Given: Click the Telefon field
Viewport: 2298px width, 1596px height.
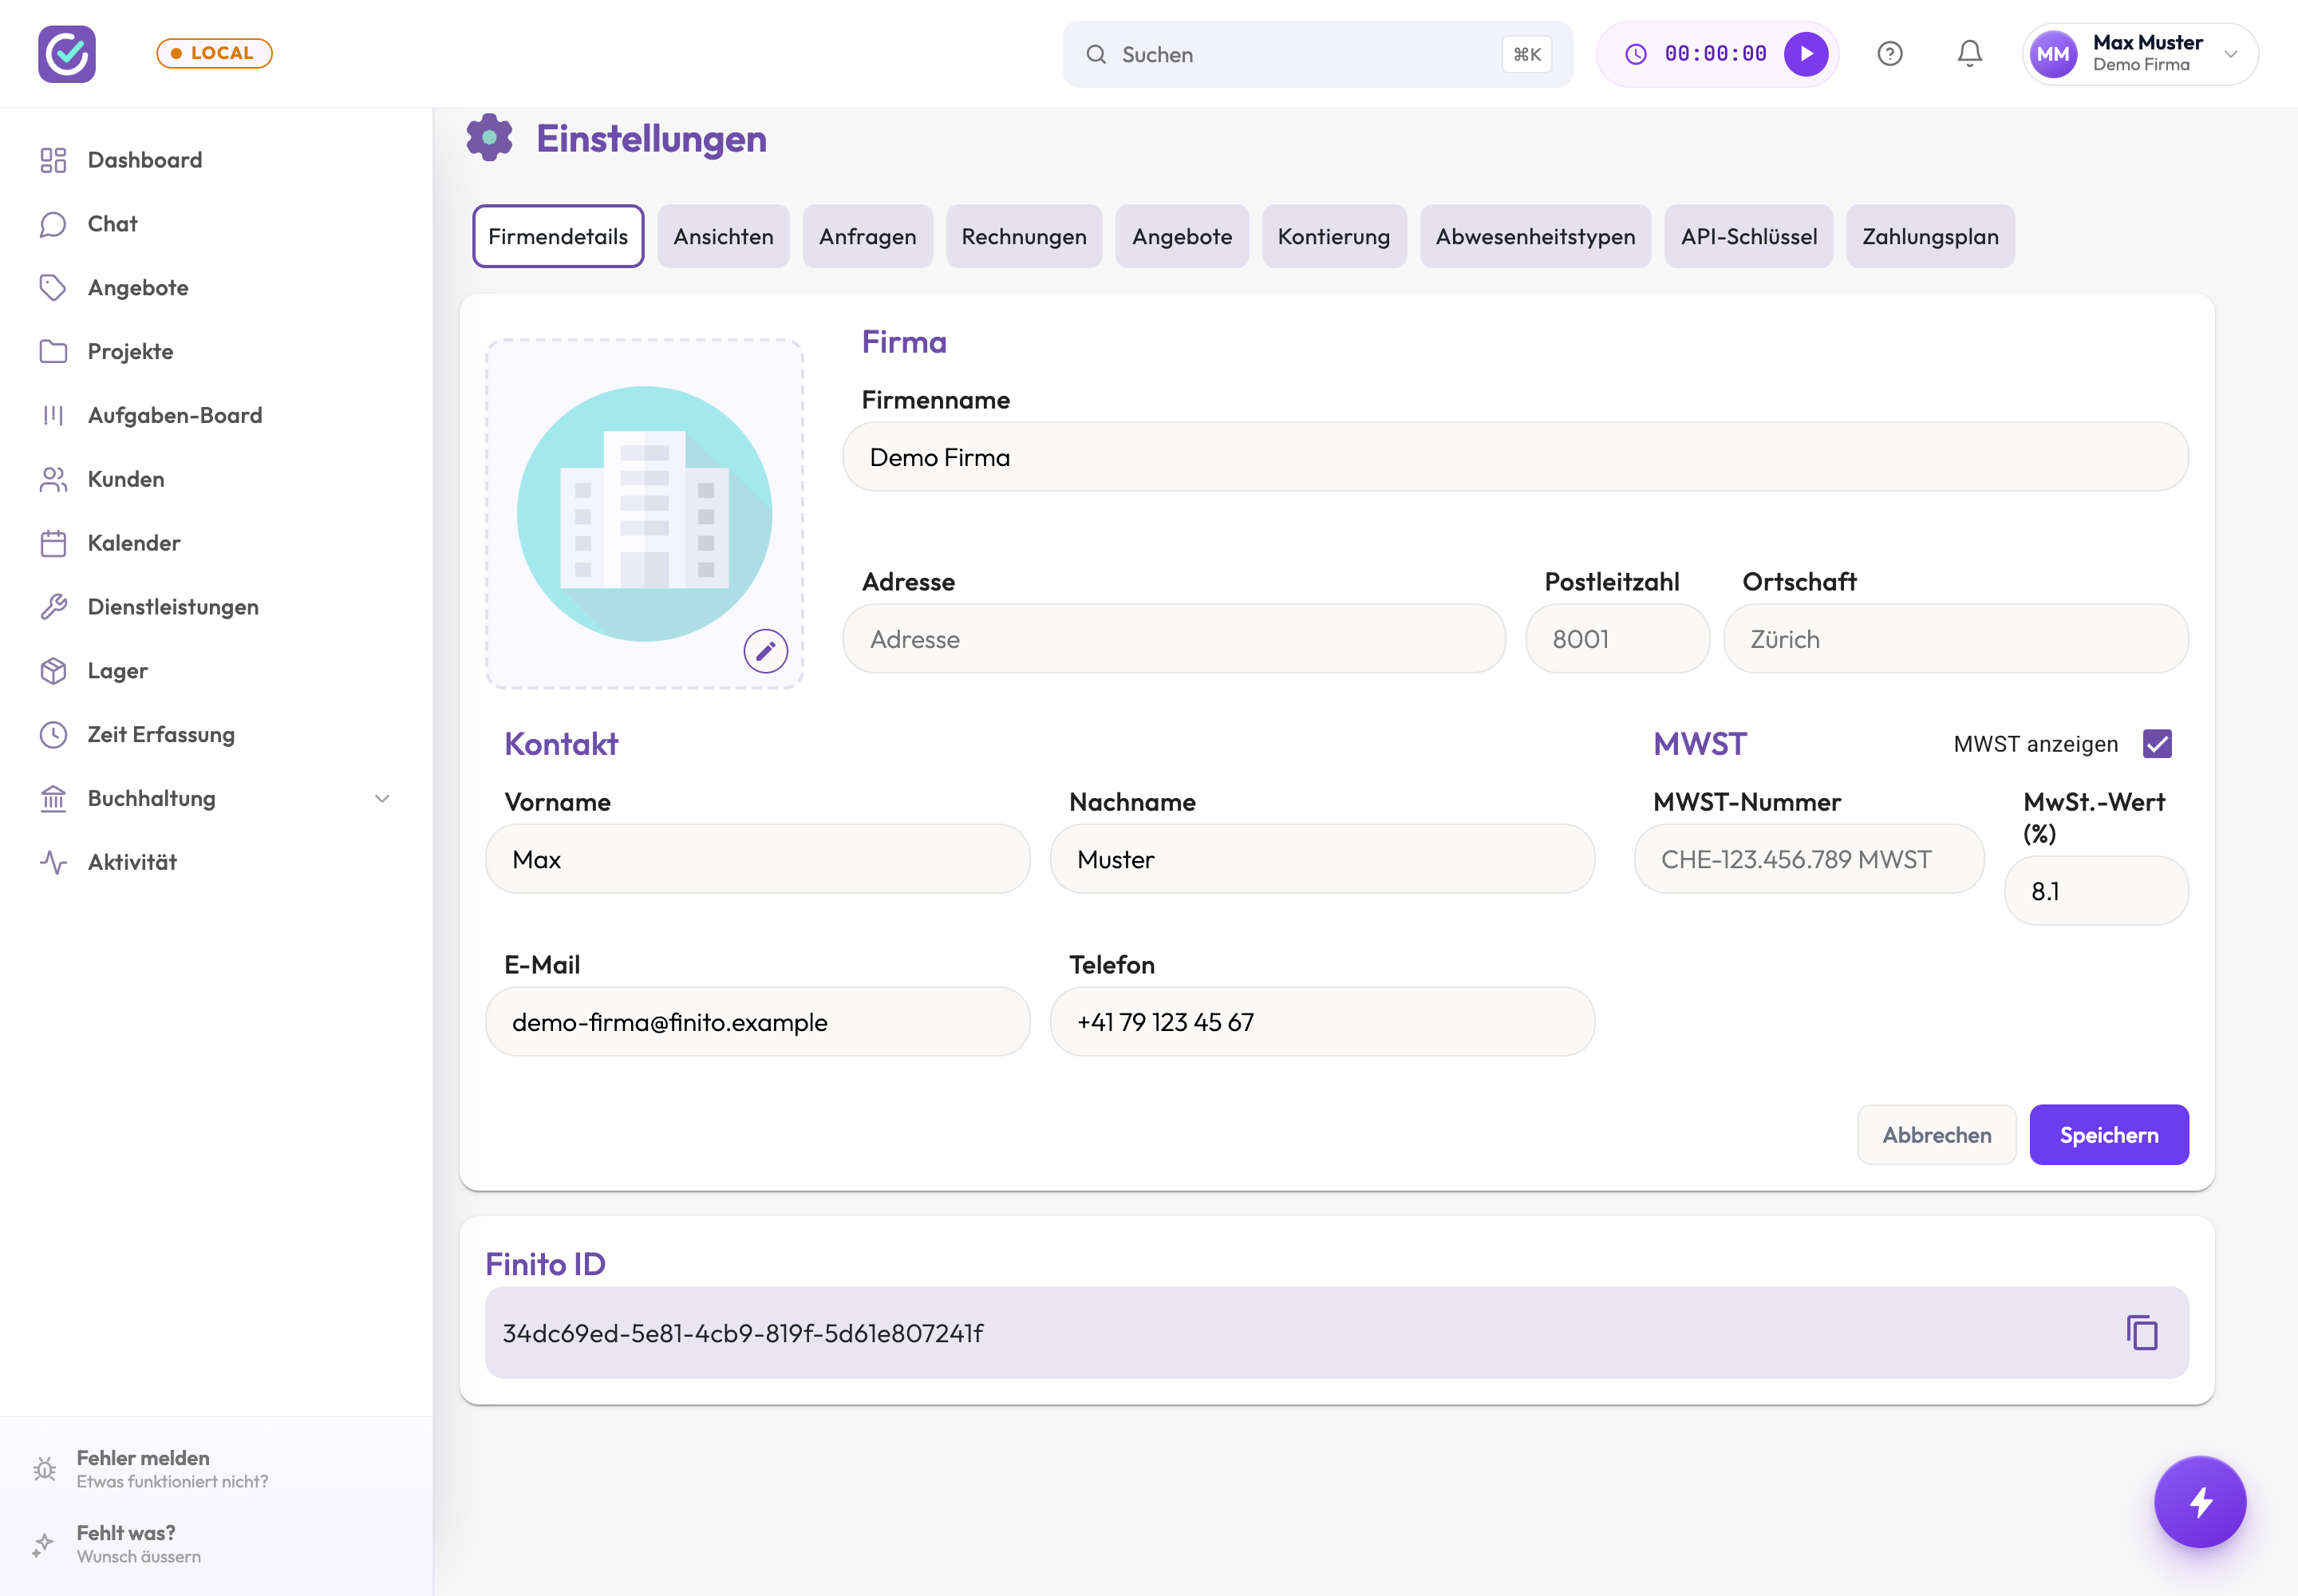Looking at the screenshot, I should (x=1322, y=1022).
